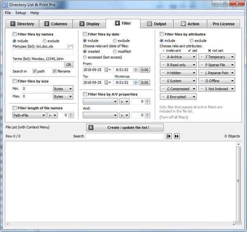Open the S System attribute dropdown
This screenshot has width=247, height=232.
(178, 81)
